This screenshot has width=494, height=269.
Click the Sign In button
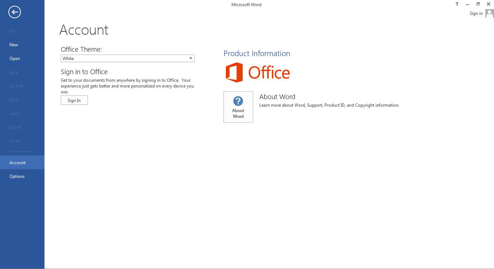point(74,101)
